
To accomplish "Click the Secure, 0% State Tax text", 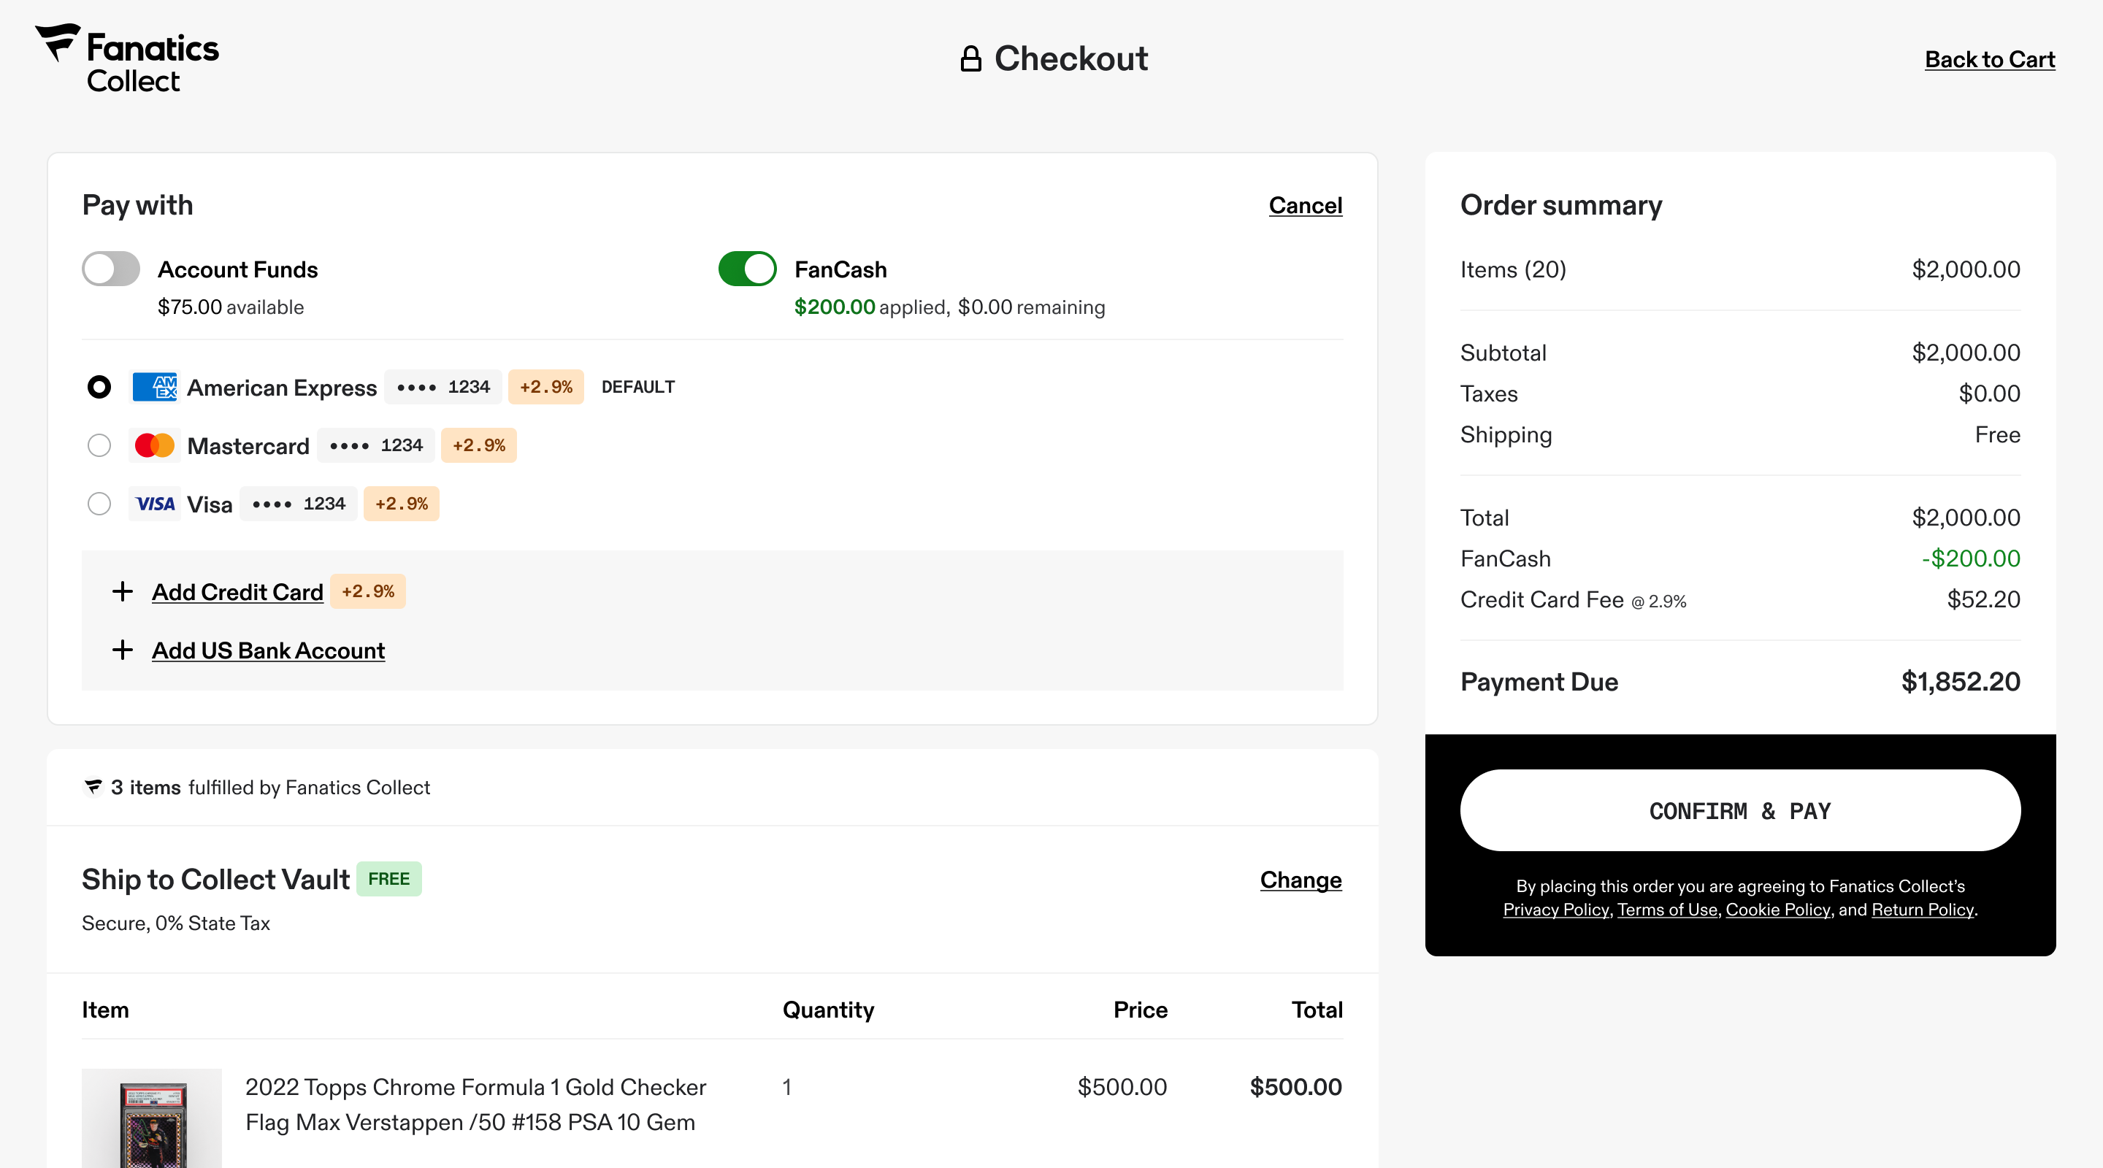I will [175, 923].
